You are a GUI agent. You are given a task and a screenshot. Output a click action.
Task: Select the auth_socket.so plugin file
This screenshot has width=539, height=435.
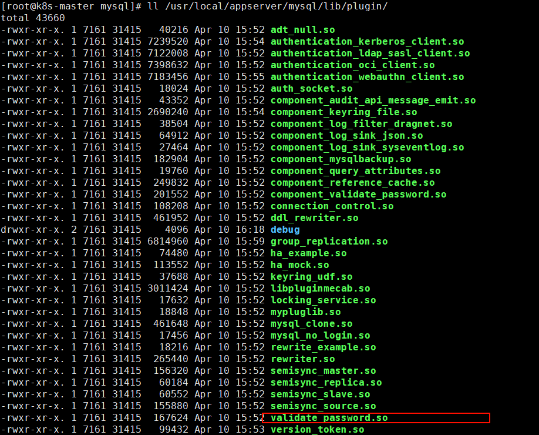pos(311,89)
